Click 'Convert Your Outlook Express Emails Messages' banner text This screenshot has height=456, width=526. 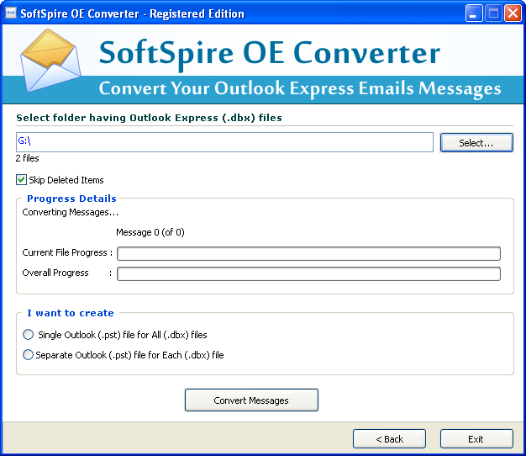[x=300, y=88]
